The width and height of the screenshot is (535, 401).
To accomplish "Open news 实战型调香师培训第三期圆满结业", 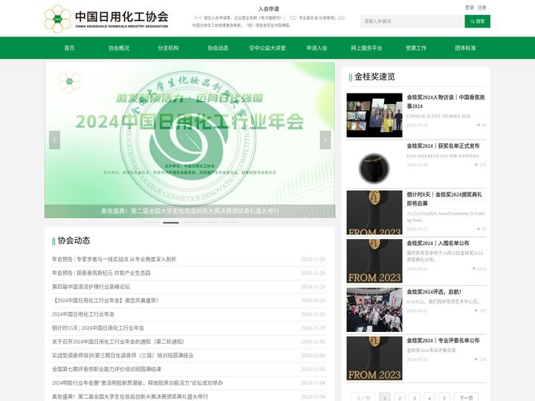I will tap(123, 355).
